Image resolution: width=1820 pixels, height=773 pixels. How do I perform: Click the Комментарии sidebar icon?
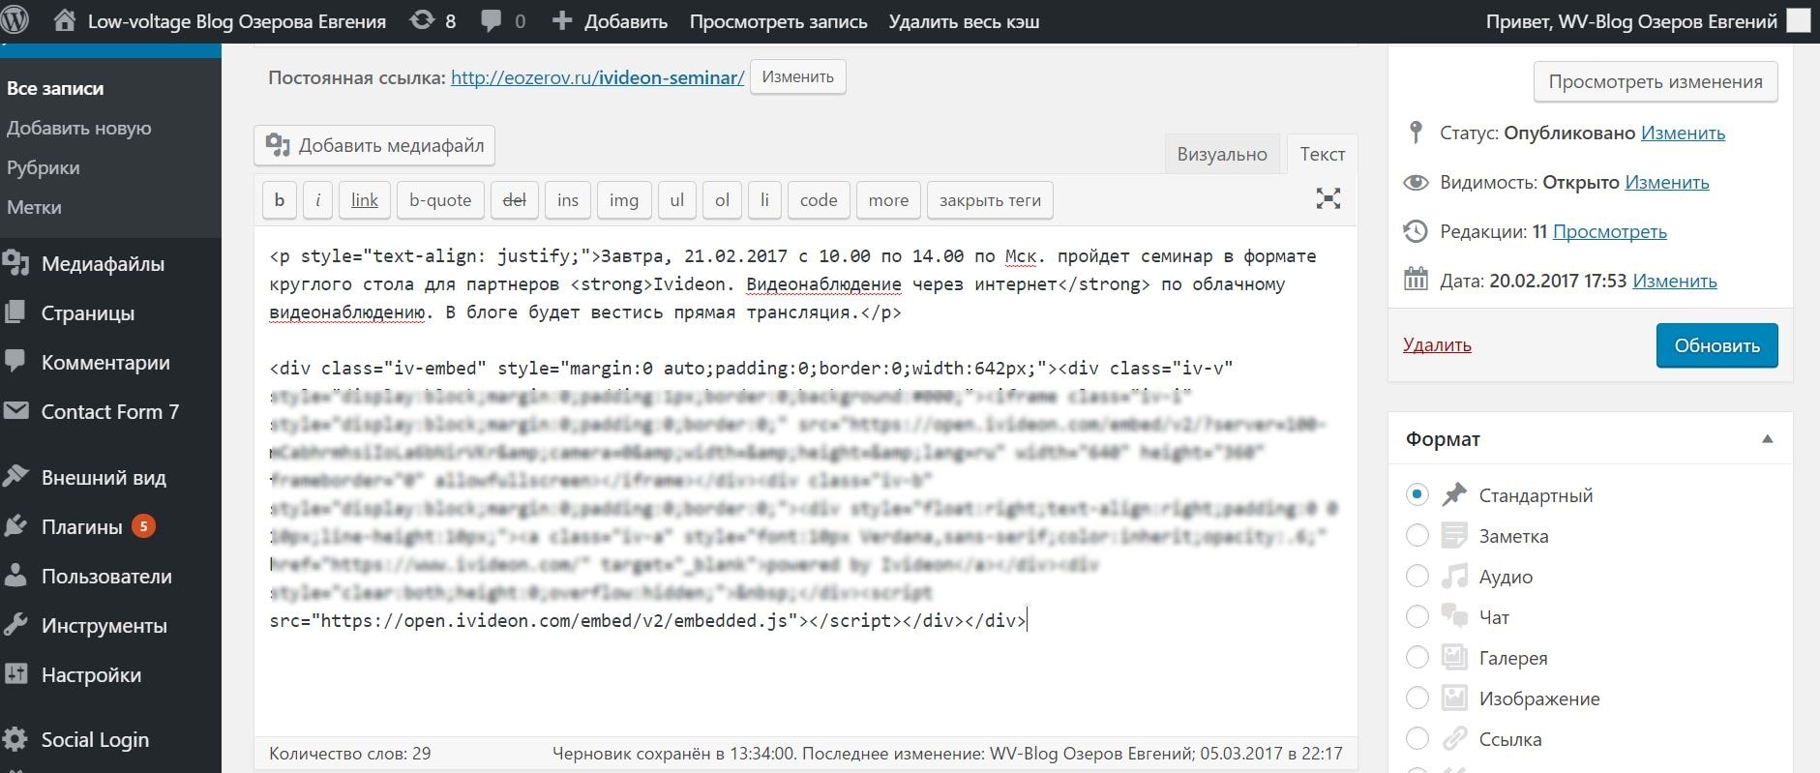pos(15,362)
